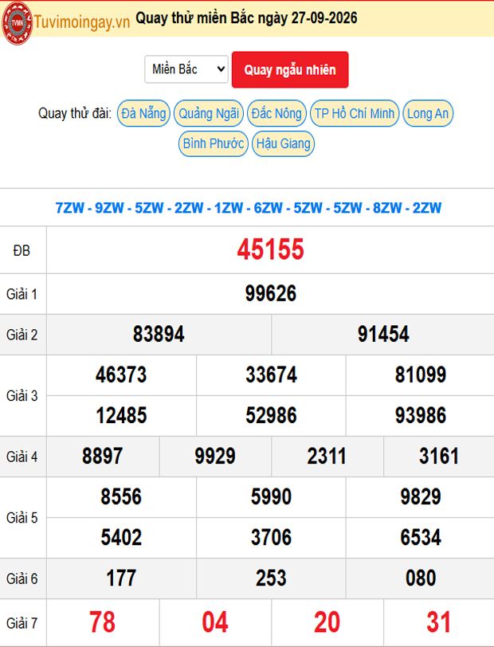Screen dimensions: 494x647
Task: Click the Giải 1 number 99626
Action: click(271, 294)
